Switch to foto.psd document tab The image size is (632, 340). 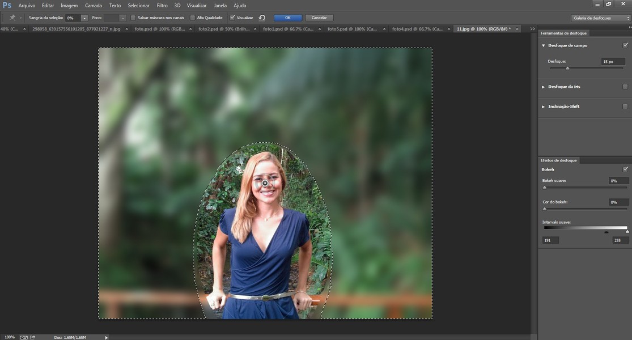click(x=159, y=29)
